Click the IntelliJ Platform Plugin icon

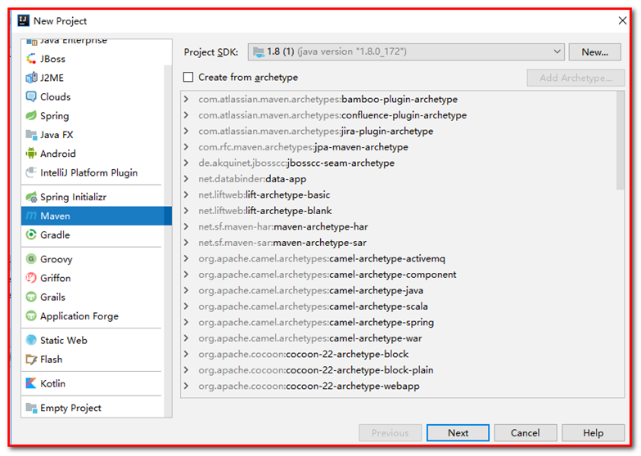click(31, 172)
